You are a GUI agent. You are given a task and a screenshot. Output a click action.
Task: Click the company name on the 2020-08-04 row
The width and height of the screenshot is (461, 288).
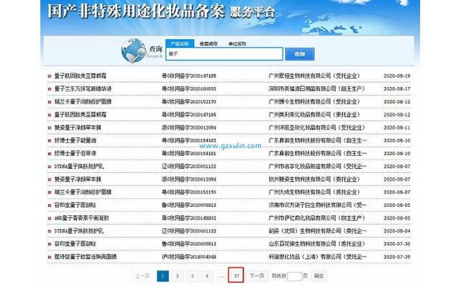pos(318,231)
